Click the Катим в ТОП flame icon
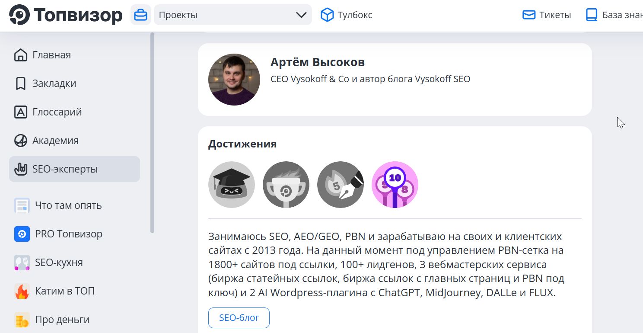 22,291
